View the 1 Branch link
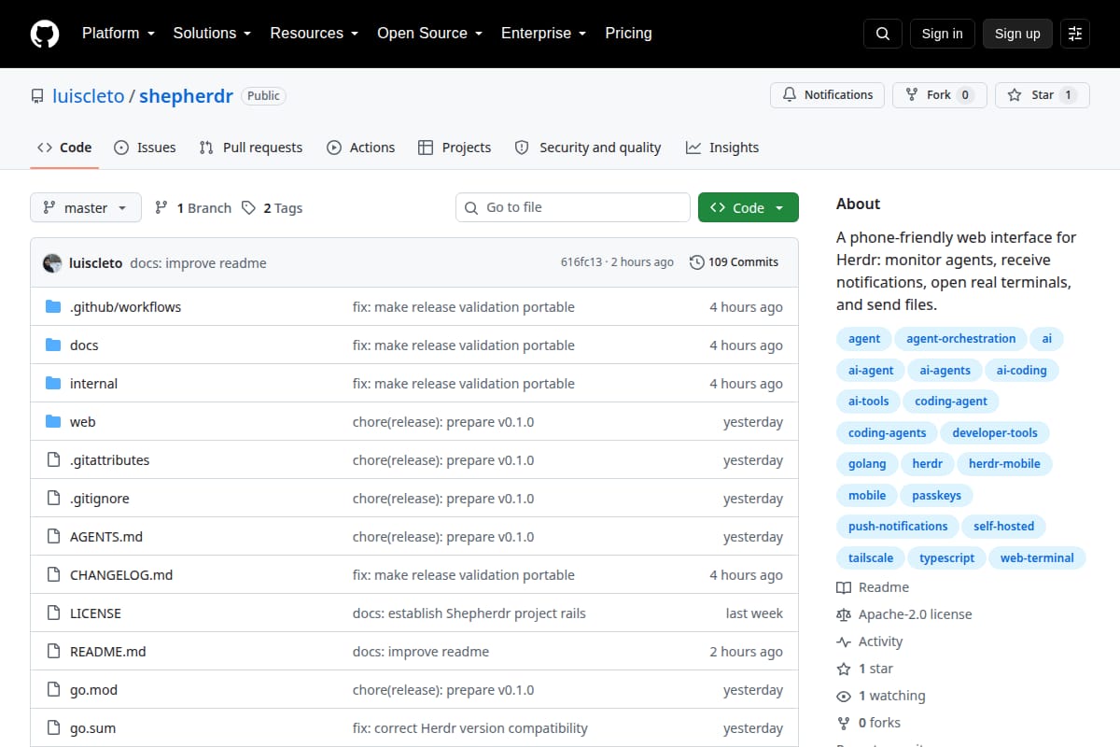1120x747 pixels. click(x=193, y=208)
